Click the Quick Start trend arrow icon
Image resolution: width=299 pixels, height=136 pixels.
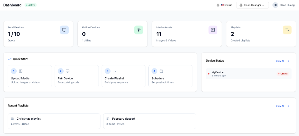point(10,59)
